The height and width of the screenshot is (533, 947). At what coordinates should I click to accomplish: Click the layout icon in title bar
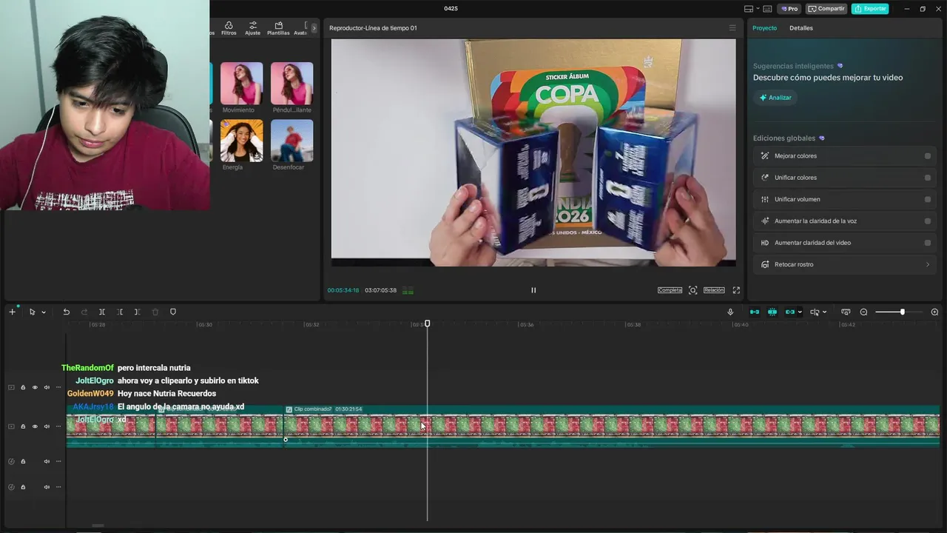tap(749, 9)
